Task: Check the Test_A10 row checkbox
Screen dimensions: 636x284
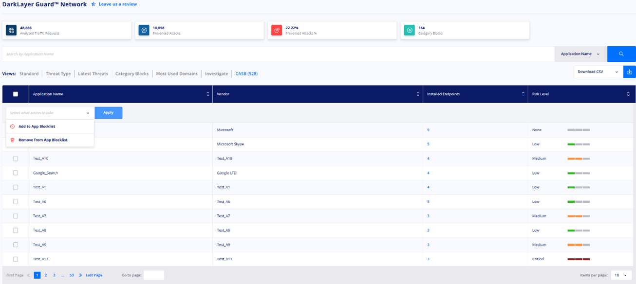Action: [x=16, y=159]
